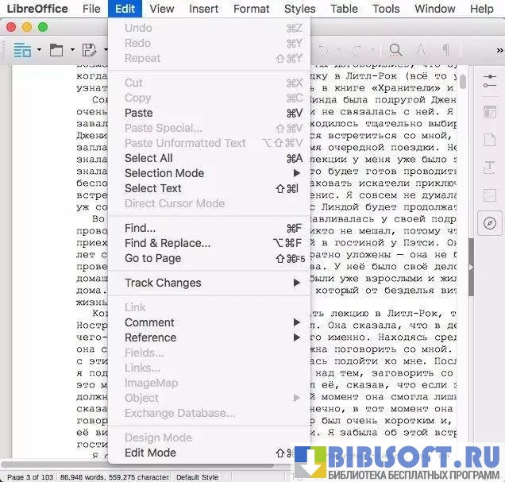Image resolution: width=505 pixels, height=482 pixels.
Task: Toggle Edit Mode in Edit menu
Action: 150,453
